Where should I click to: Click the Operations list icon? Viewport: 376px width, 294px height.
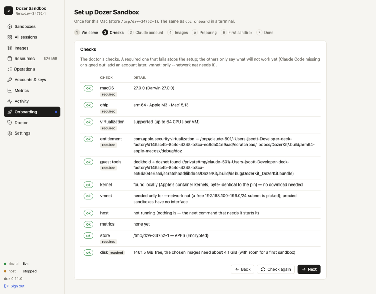click(10, 69)
